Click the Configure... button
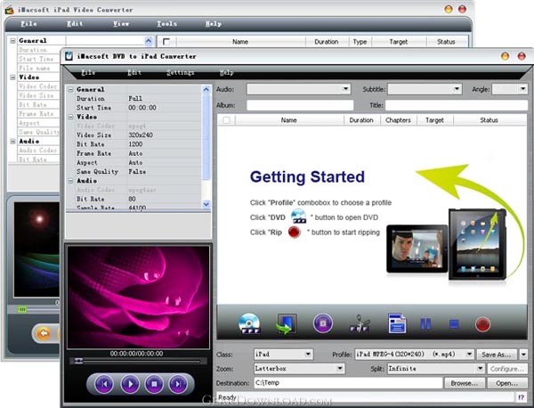This screenshot has width=534, height=408. (506, 369)
